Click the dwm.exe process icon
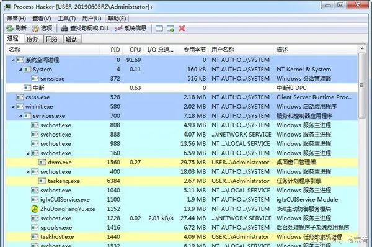 42,163
